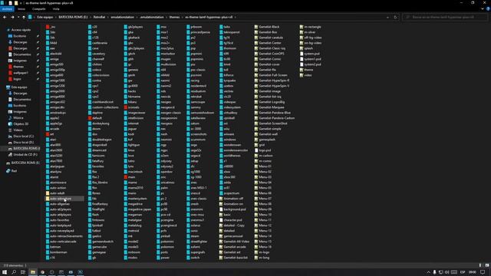491x276 pixels.
Task: Select the red 'art' folder icon
Action: (48, 134)
